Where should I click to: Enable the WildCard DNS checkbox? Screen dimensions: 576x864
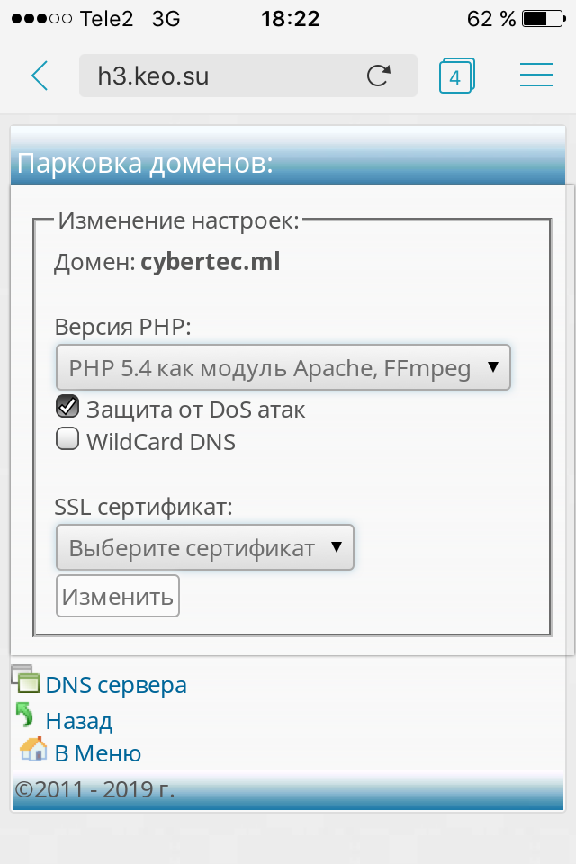click(x=67, y=440)
